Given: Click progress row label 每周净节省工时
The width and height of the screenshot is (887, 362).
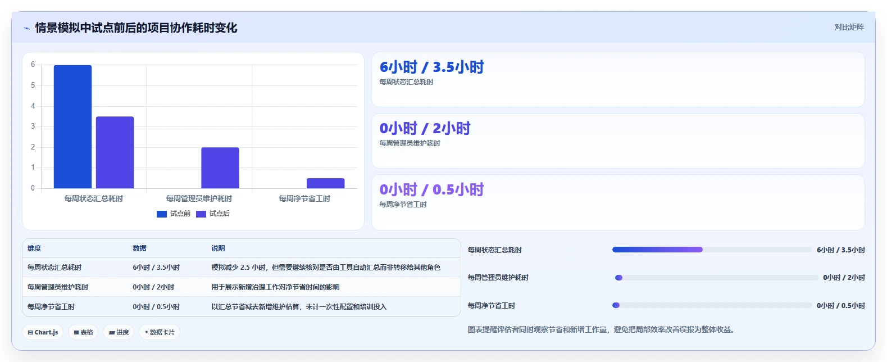Looking at the screenshot, I should (492, 306).
